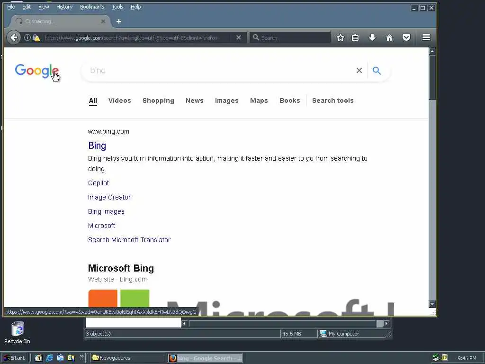This screenshot has height=364, width=485.
Task: Select the All results tab
Action: pyautogui.click(x=93, y=100)
